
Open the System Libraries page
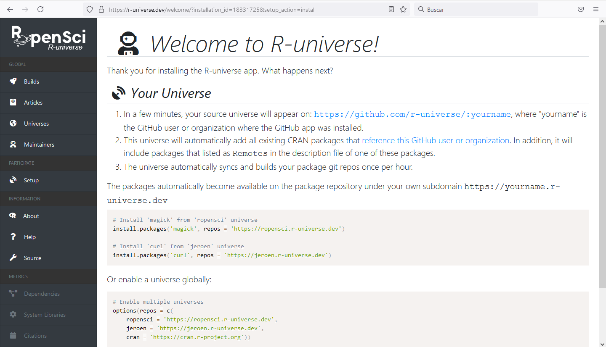pos(44,315)
